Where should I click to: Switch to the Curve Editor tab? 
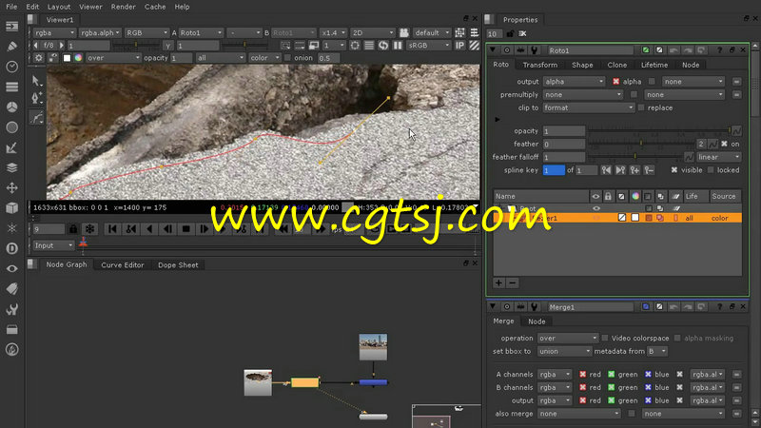123,265
